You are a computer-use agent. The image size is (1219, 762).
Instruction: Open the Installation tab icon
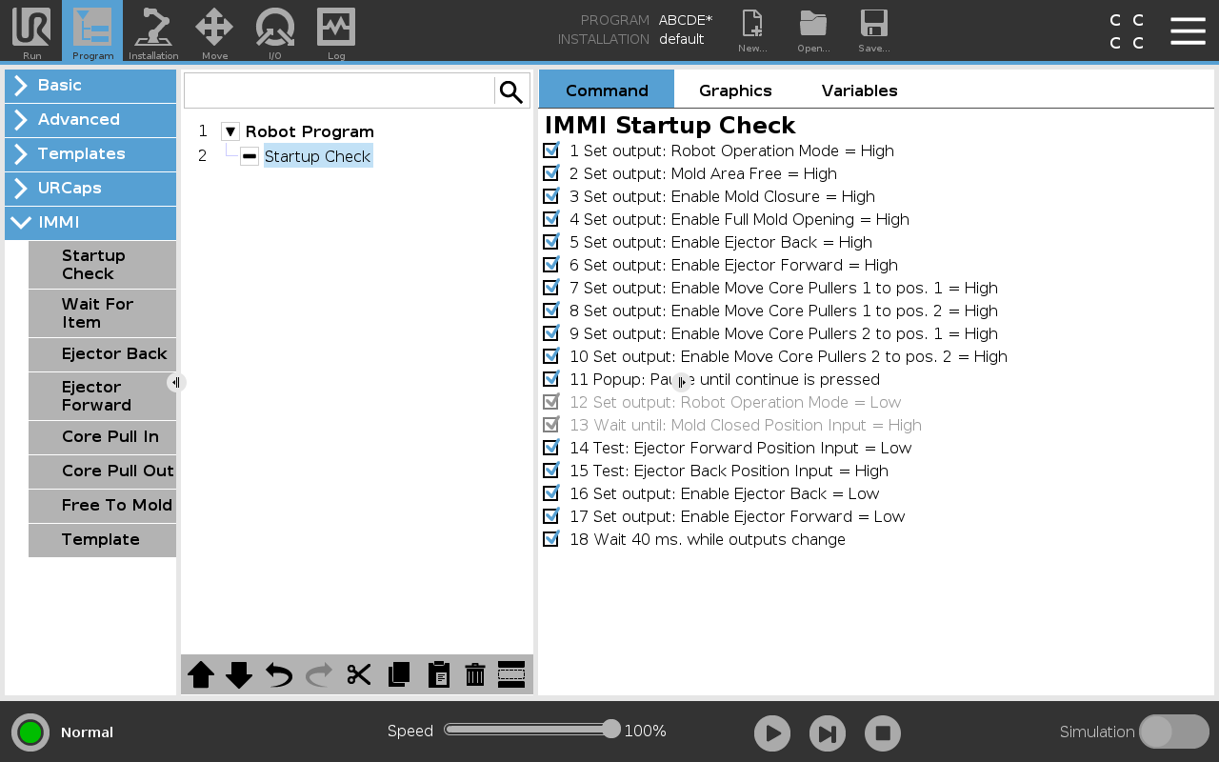(153, 31)
